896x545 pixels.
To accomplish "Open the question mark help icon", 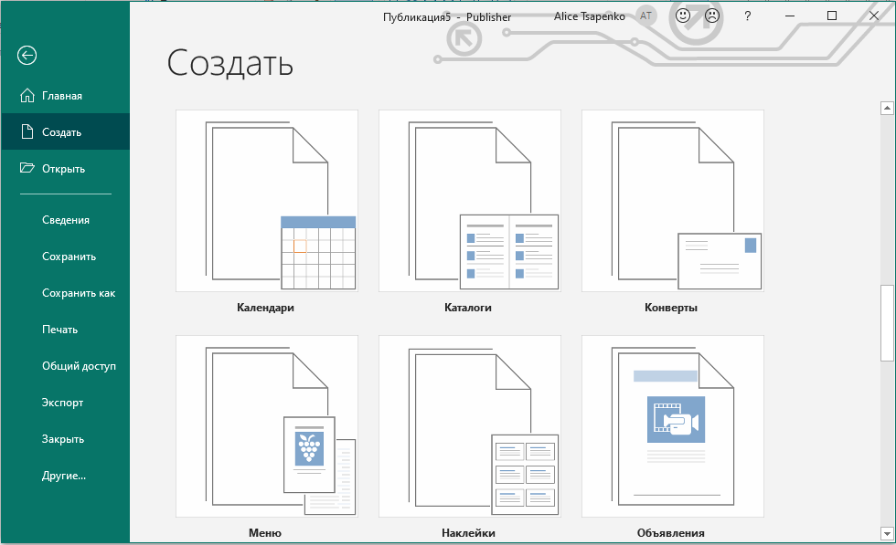I will 747,16.
